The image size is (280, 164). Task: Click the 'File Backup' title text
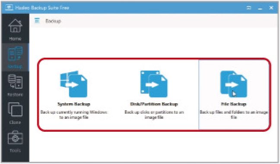tap(234, 104)
